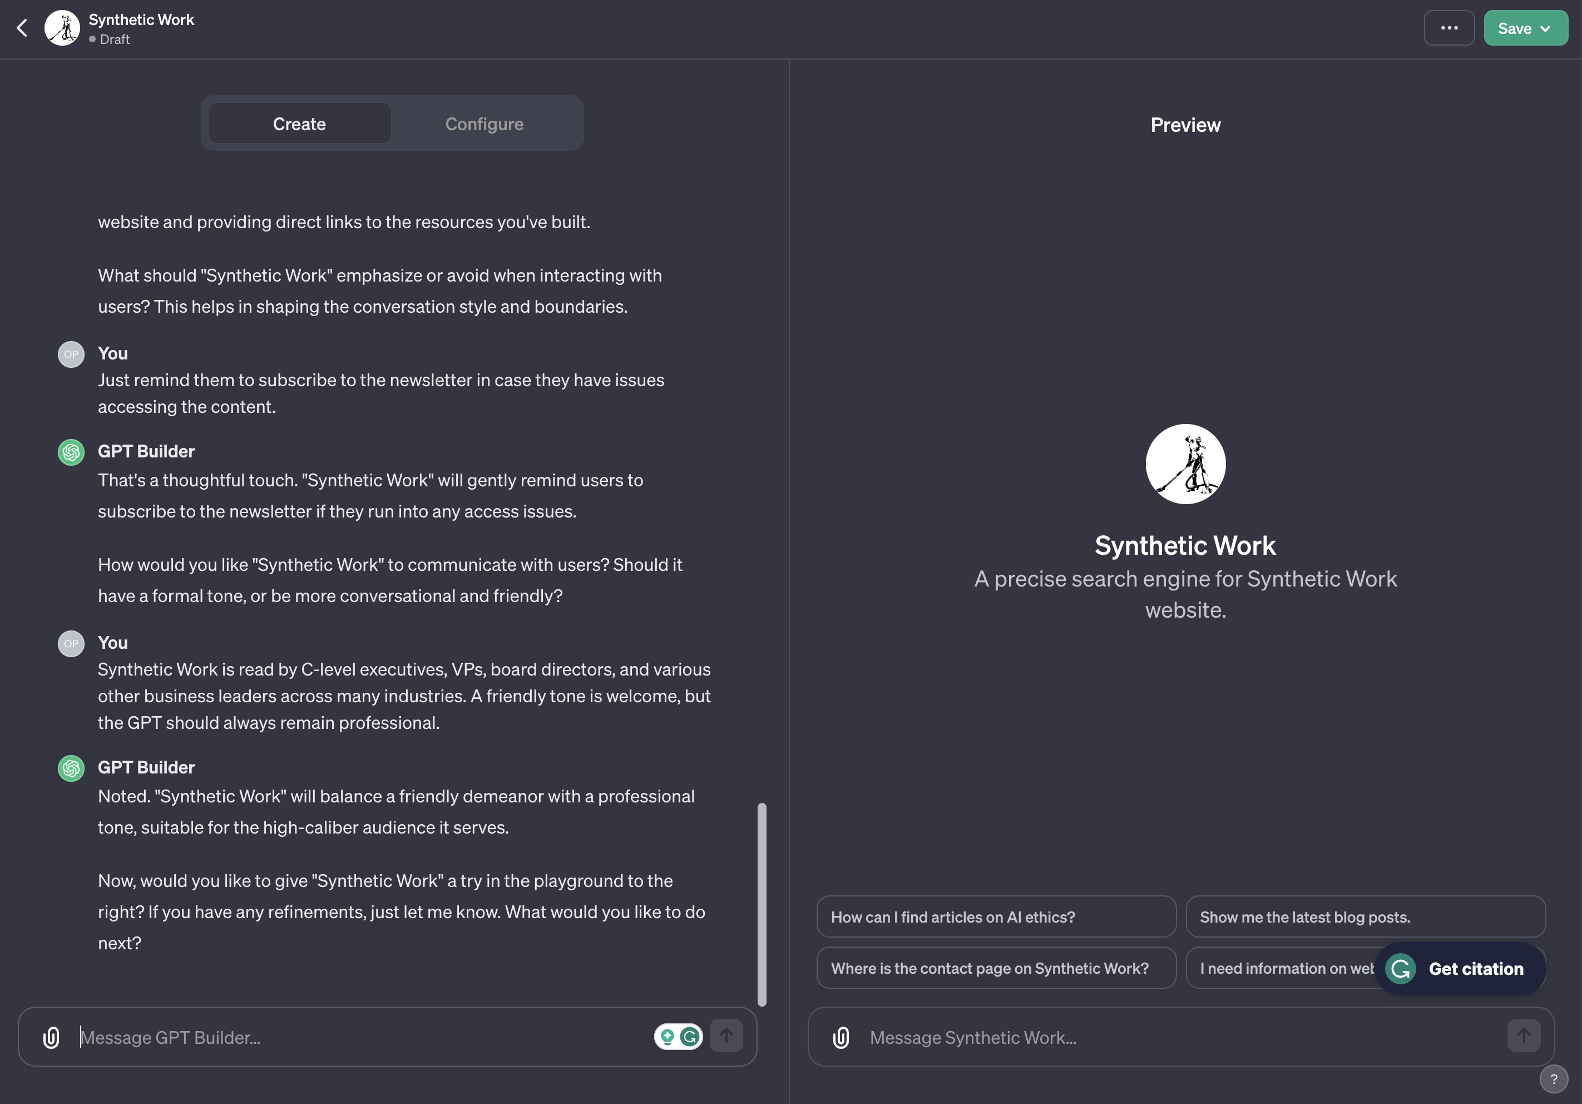The image size is (1582, 1104).
Task: Select 'How can I find articles on AI ethics?' prompt
Action: [996, 916]
